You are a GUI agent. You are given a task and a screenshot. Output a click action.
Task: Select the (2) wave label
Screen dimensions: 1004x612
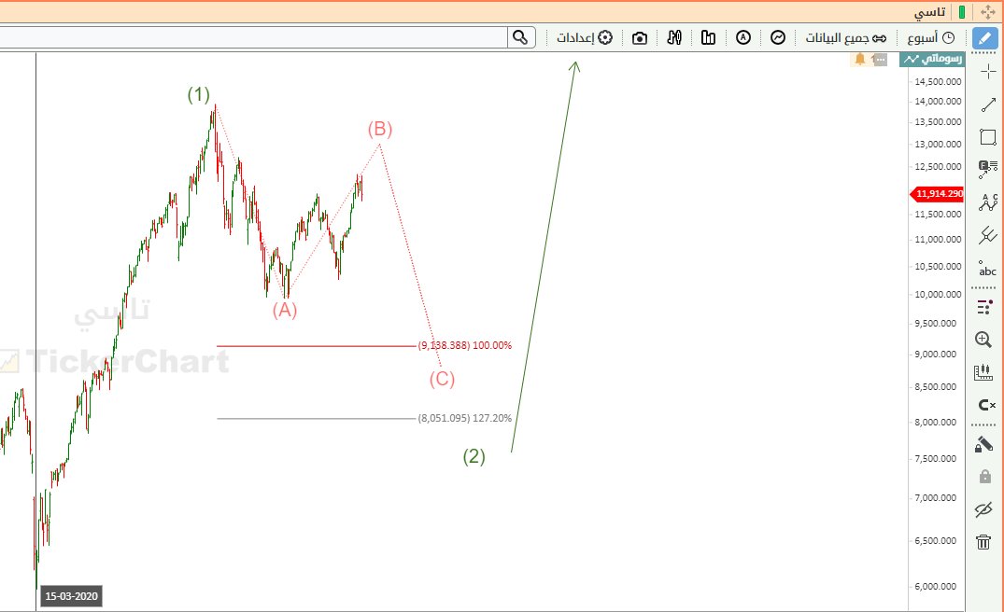[474, 456]
